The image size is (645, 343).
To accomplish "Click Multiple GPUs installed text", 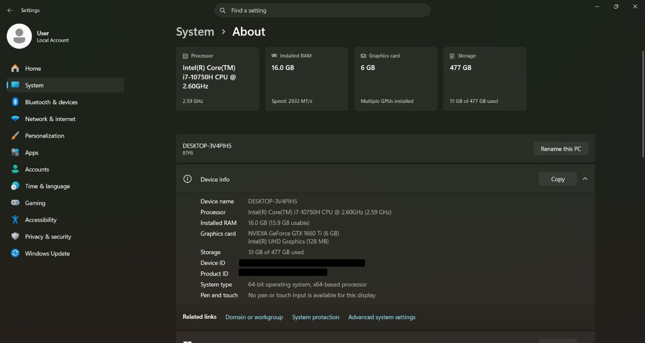I will tap(387, 101).
